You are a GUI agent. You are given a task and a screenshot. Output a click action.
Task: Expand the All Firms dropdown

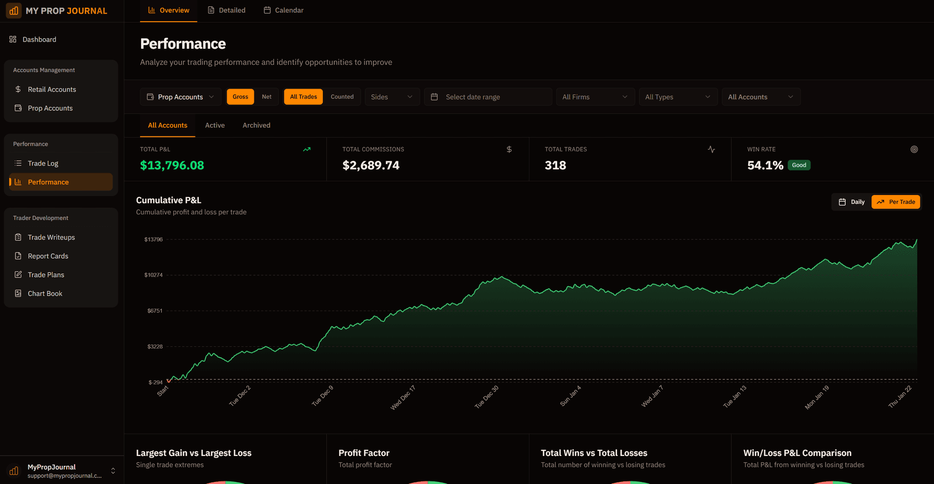pyautogui.click(x=595, y=96)
